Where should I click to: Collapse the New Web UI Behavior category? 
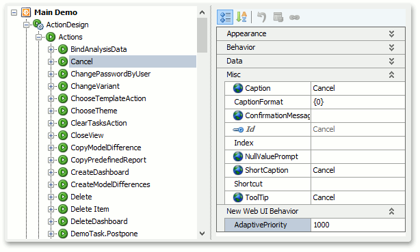coord(391,211)
